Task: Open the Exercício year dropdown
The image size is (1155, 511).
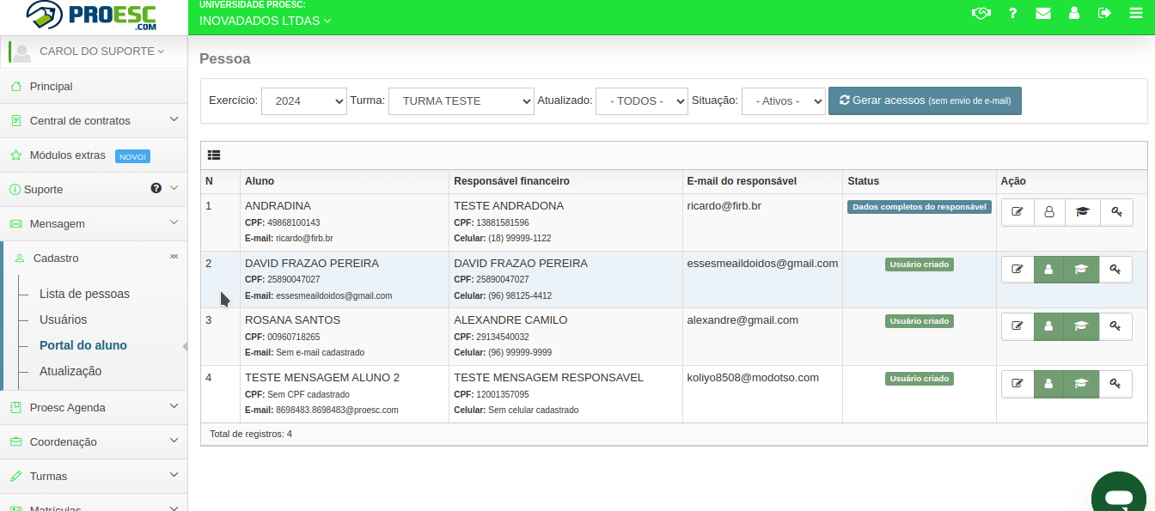Action: (303, 100)
